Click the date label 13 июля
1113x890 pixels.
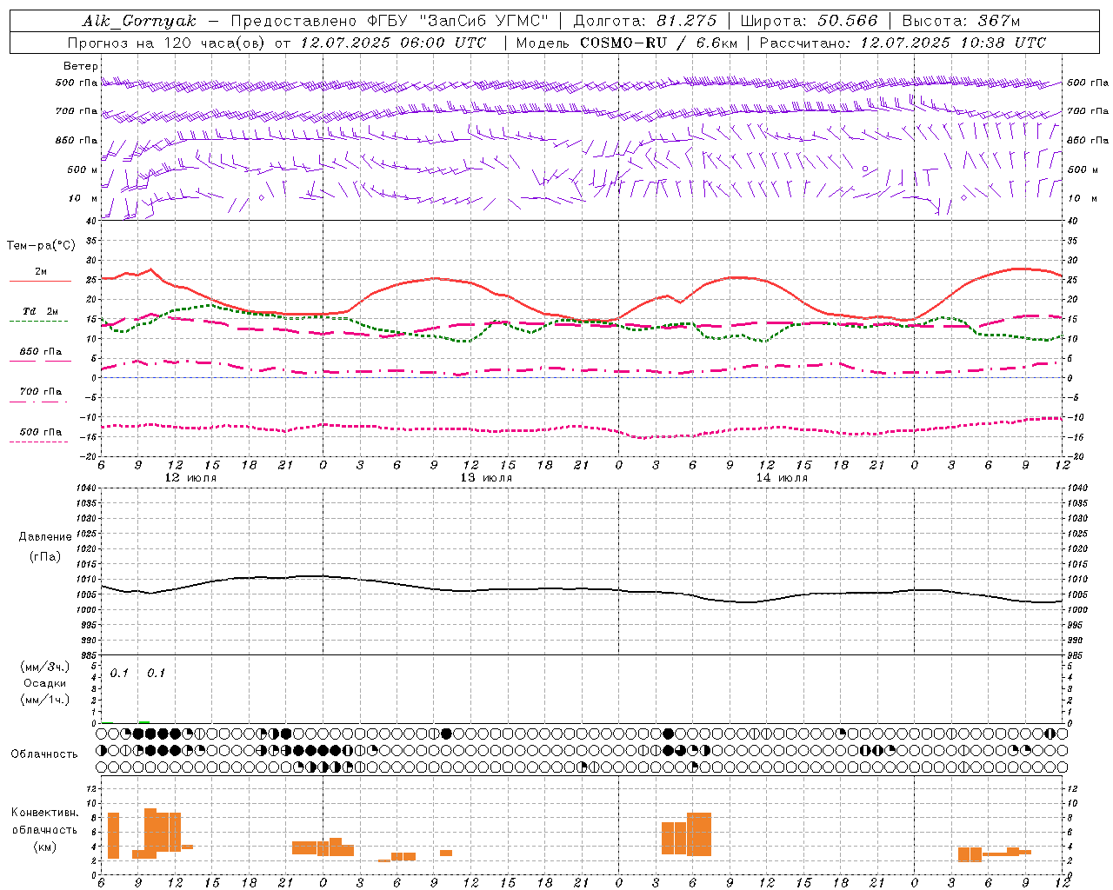click(486, 477)
